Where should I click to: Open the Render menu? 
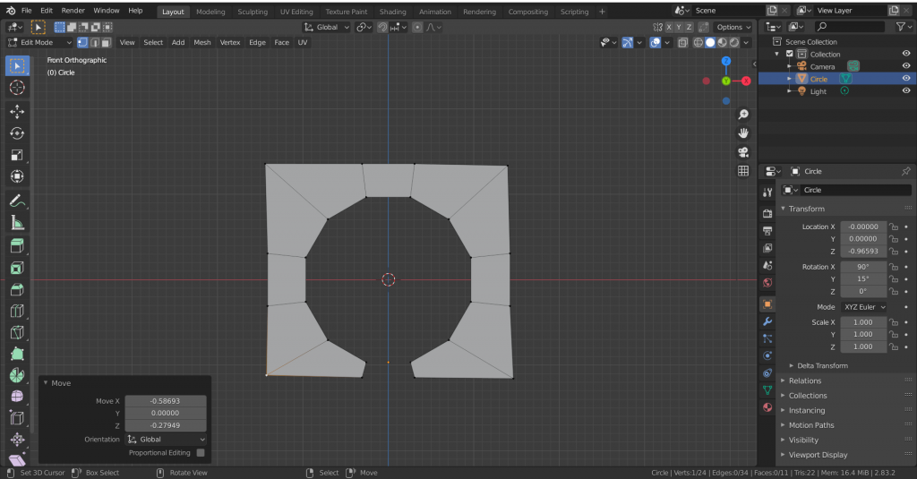73,11
